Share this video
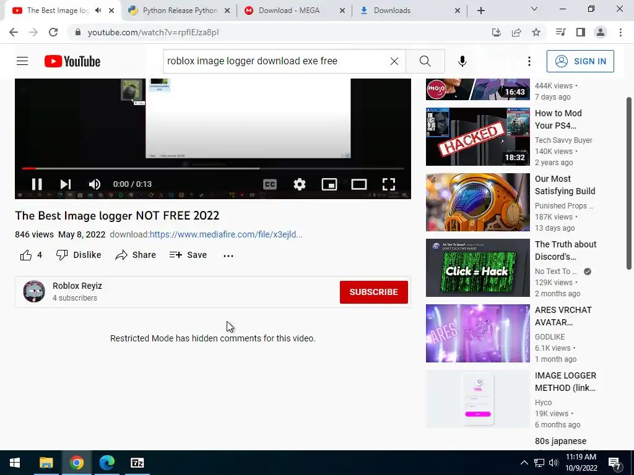Viewport: 634px width, 475px height. click(x=136, y=255)
